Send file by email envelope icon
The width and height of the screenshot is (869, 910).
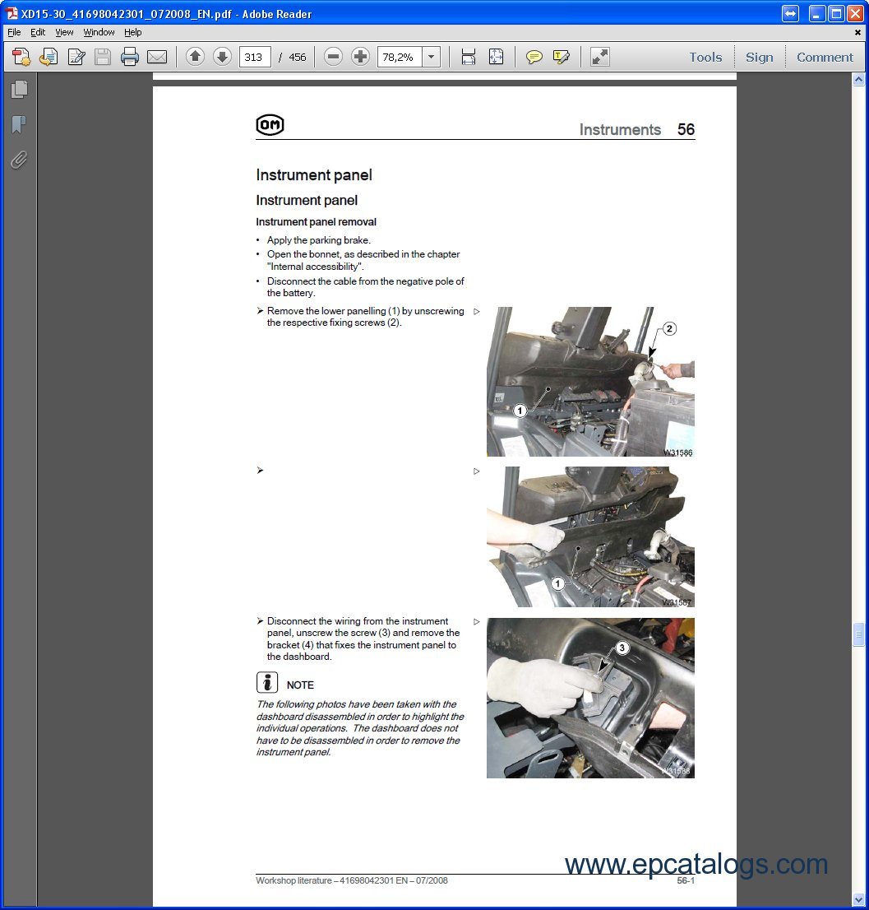pyautogui.click(x=156, y=57)
